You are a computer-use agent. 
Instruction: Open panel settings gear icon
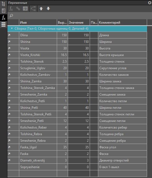150,3
